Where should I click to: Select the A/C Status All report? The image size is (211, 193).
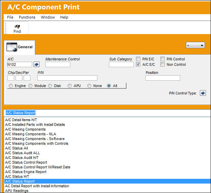tap(108, 148)
